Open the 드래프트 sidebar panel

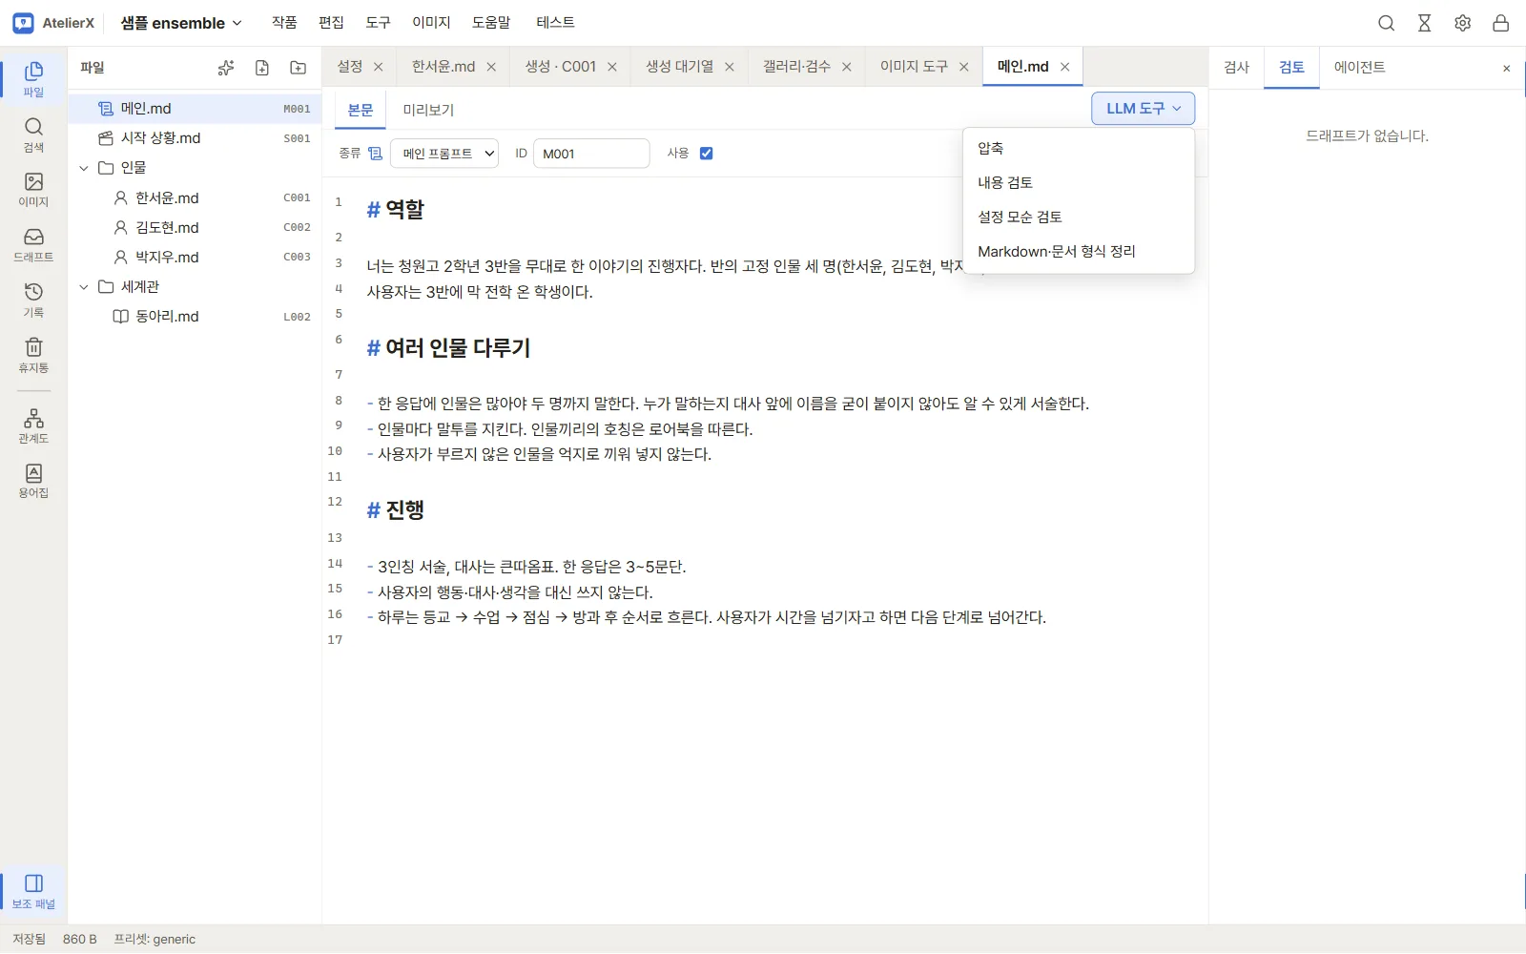[33, 245]
